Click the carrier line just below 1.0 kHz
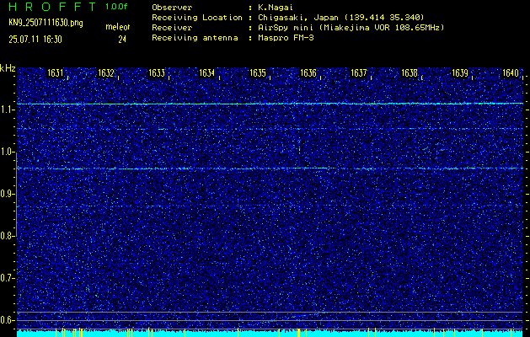This screenshot has width=530, height=337. point(270,168)
